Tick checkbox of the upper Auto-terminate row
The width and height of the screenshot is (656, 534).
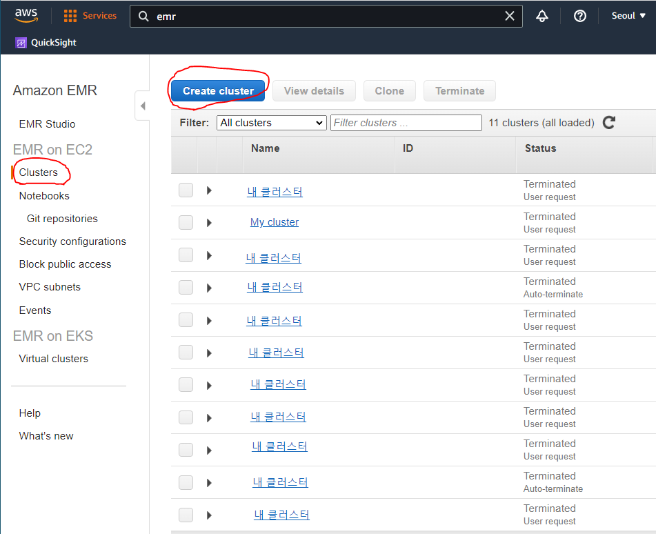pos(186,288)
